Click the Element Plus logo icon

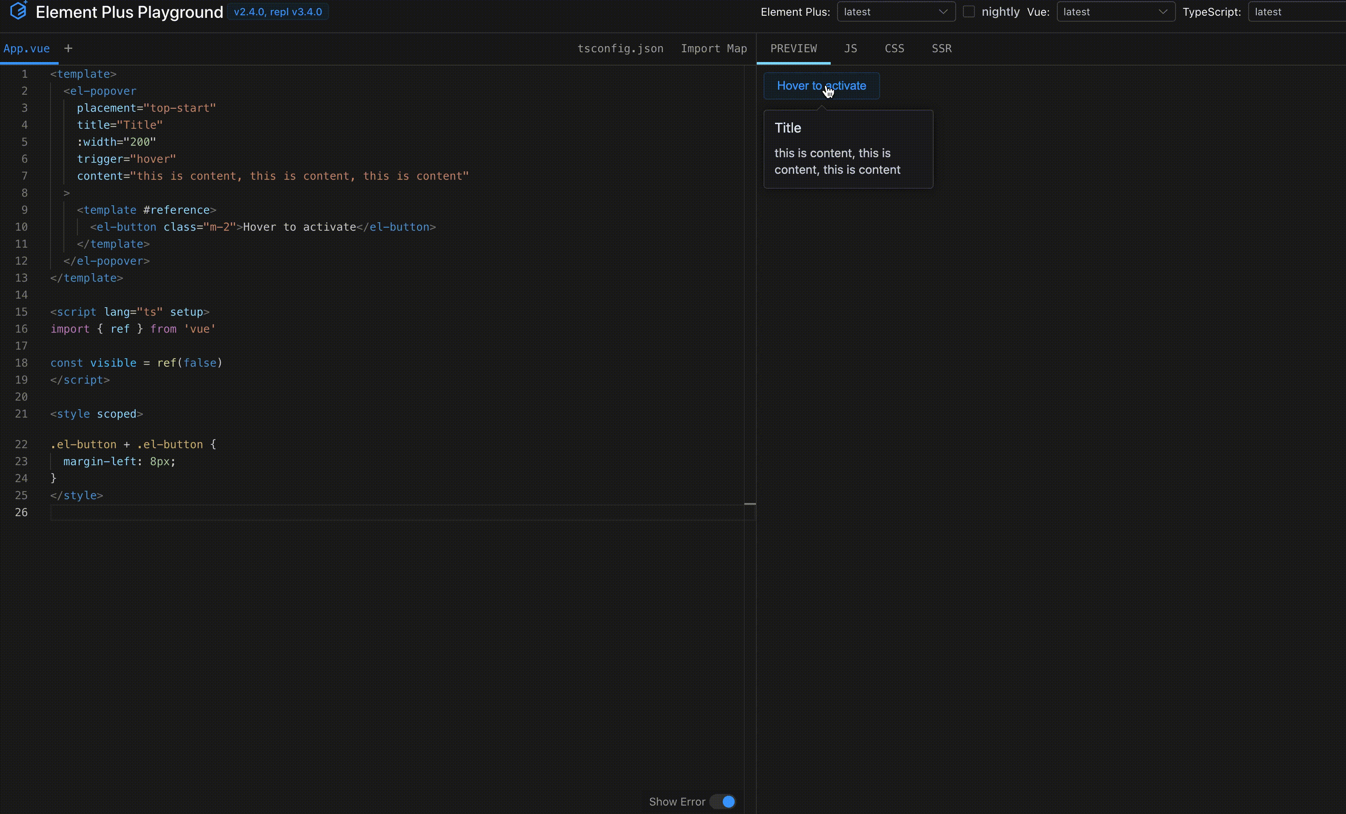tap(18, 11)
